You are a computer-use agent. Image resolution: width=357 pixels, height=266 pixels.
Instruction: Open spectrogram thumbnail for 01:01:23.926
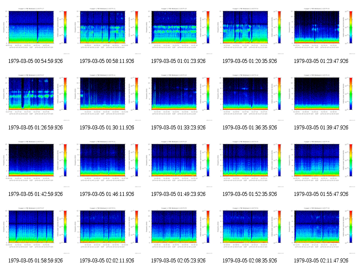click(x=178, y=30)
